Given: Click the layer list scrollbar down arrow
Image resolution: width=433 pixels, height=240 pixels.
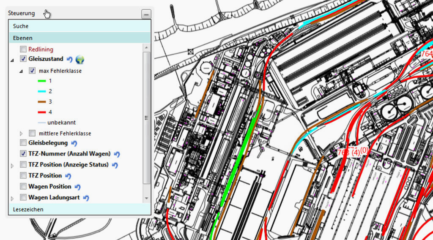Looking at the screenshot, I should (x=147, y=198).
